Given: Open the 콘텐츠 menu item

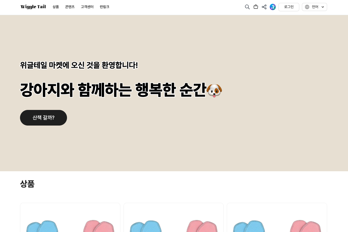Looking at the screenshot, I should point(70,7).
